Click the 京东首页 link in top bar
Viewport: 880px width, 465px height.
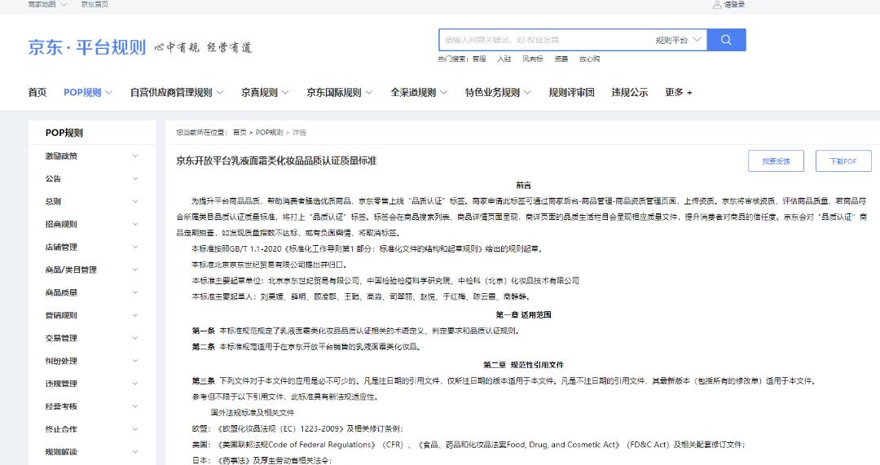(94, 5)
